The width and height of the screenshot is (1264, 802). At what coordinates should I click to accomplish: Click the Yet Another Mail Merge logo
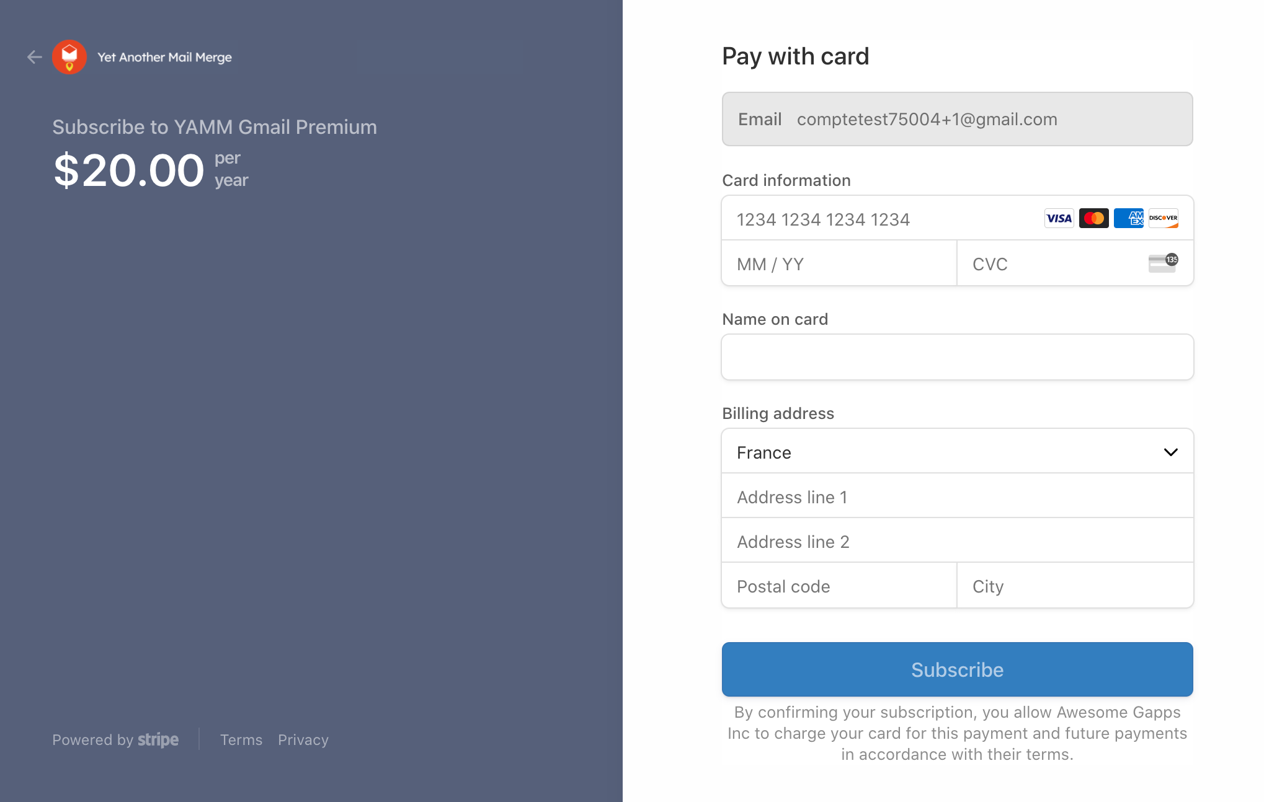tap(69, 57)
